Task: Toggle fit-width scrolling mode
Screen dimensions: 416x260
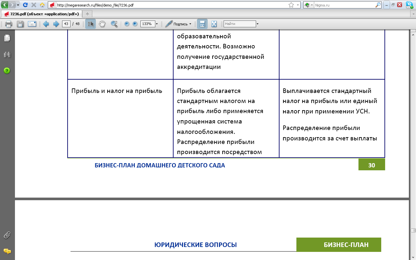Action: point(202,24)
